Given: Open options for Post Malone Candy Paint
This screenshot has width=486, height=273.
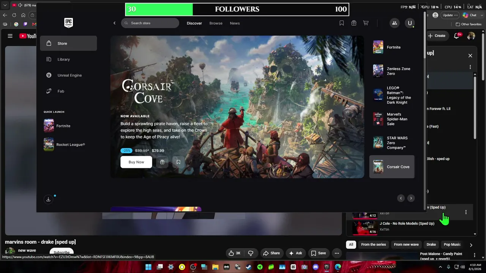Looking at the screenshot, I should click(x=474, y=255).
